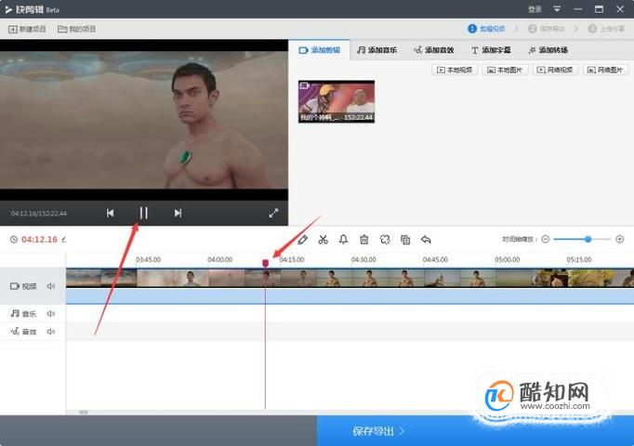Mute the sound effects track speaker

coord(51,332)
